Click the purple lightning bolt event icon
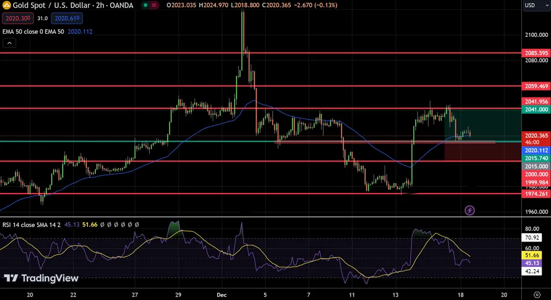Image resolution: width=551 pixels, height=300 pixels. (469, 210)
